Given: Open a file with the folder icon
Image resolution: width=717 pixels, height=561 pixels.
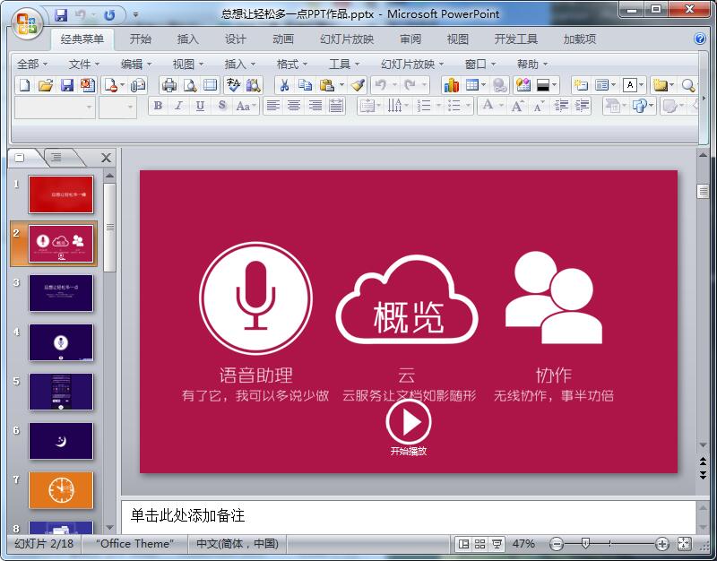Looking at the screenshot, I should click(x=46, y=85).
